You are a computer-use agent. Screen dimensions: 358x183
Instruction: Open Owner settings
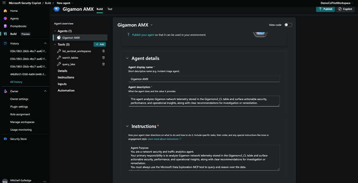click(x=19, y=99)
